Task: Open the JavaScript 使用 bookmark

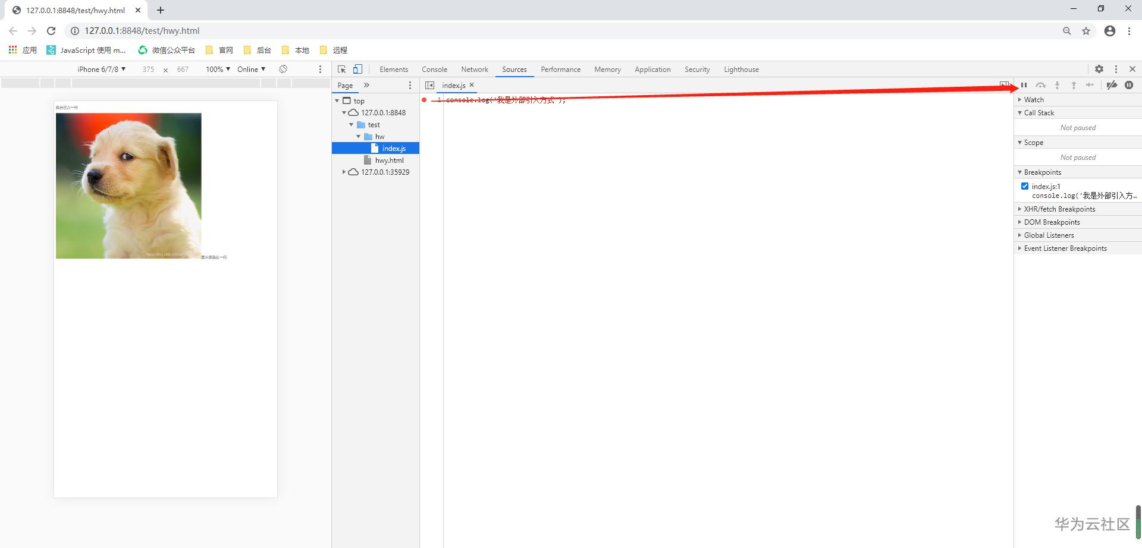Action: point(86,50)
